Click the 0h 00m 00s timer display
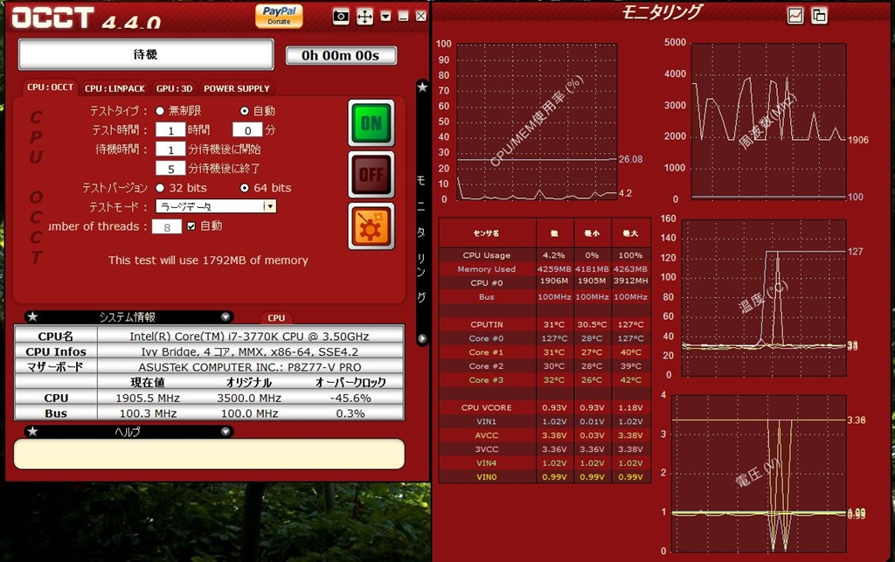Viewport: 895px width, 562px height. (x=341, y=55)
